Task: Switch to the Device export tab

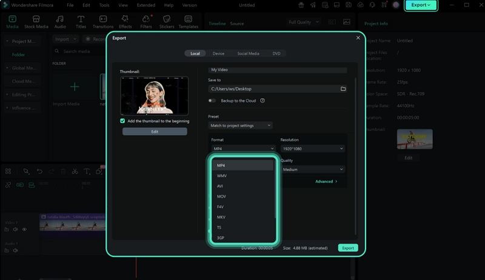Action: pyautogui.click(x=218, y=53)
